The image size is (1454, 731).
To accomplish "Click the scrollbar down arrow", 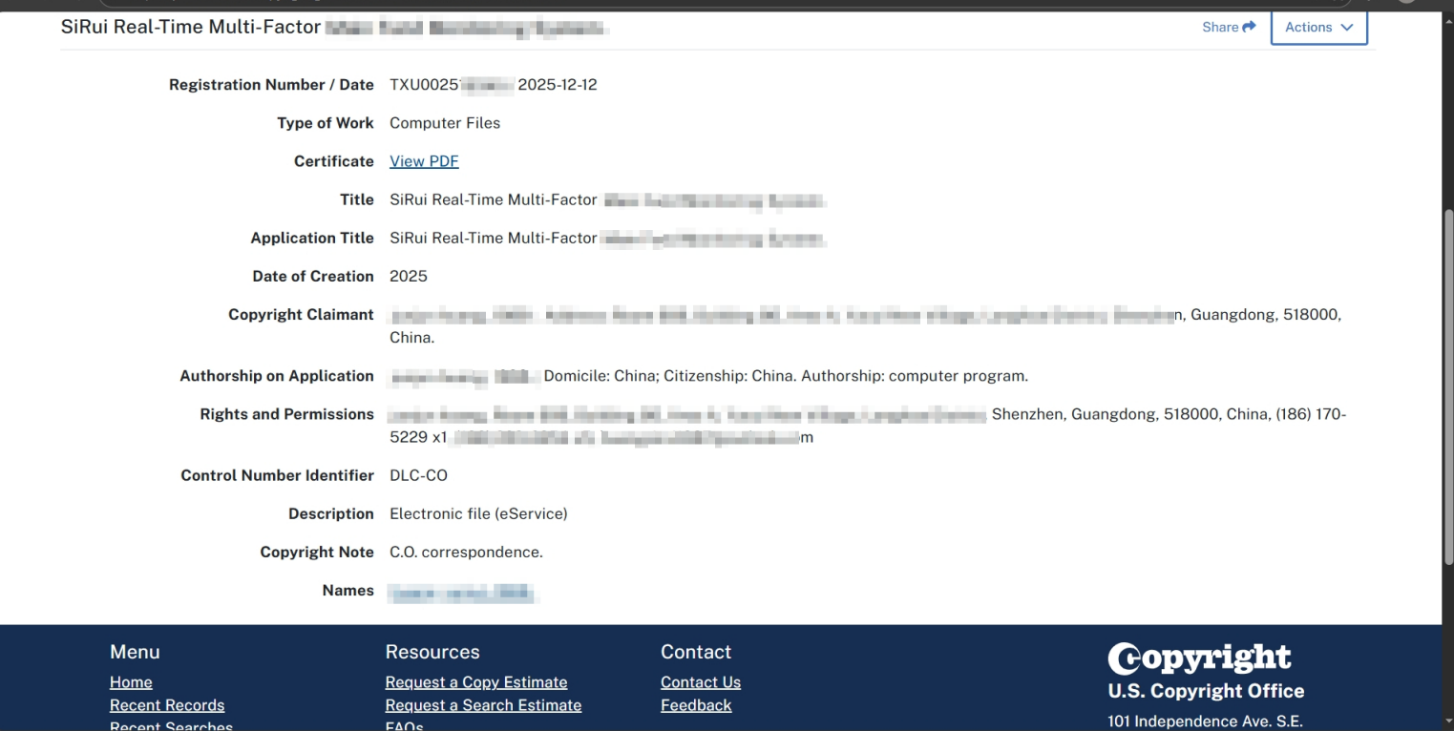I will pos(1446,721).
